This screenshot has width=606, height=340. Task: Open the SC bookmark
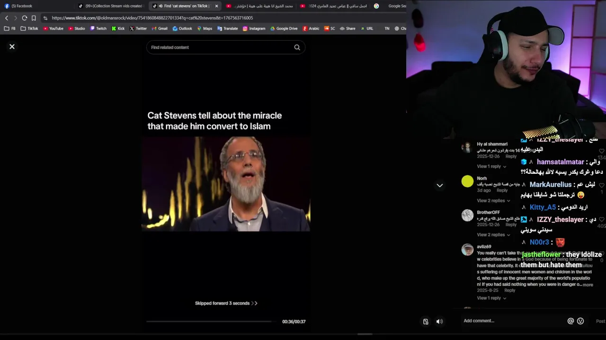point(330,28)
